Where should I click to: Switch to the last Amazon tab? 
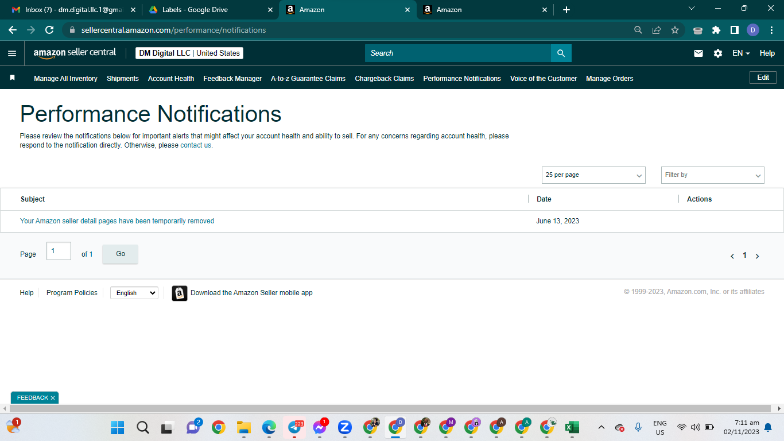[486, 10]
